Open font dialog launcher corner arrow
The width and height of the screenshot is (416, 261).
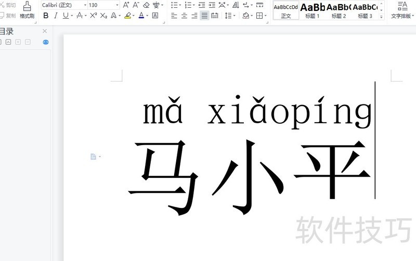pos(164,22)
